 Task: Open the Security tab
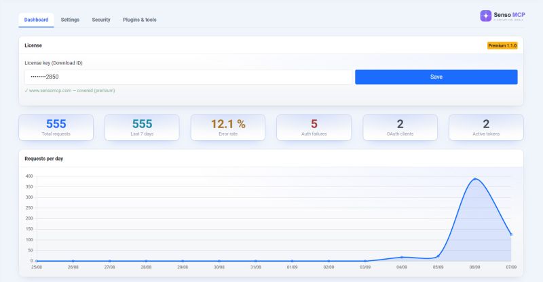[x=101, y=20]
